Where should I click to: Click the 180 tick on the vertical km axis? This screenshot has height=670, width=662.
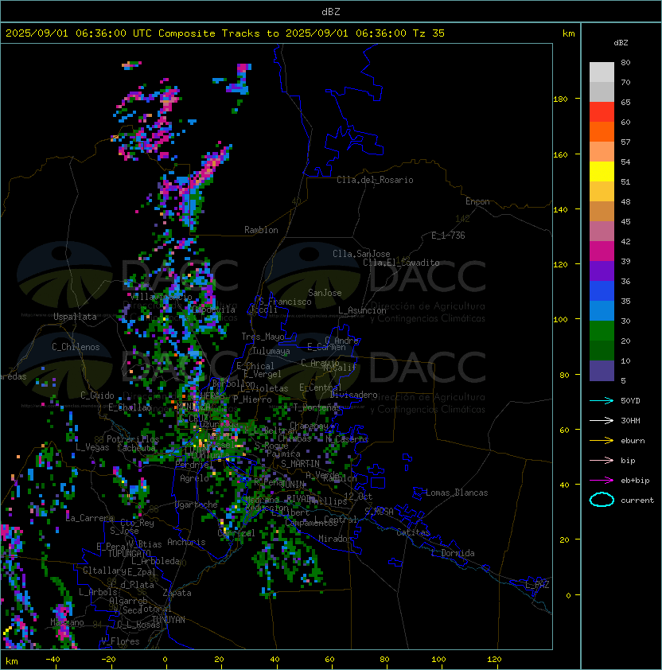pyautogui.click(x=560, y=99)
